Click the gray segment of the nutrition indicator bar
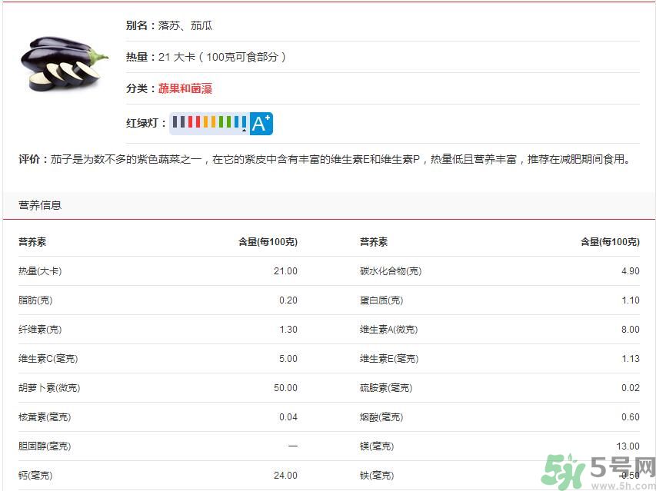The width and height of the screenshot is (656, 491). pyautogui.click(x=175, y=121)
